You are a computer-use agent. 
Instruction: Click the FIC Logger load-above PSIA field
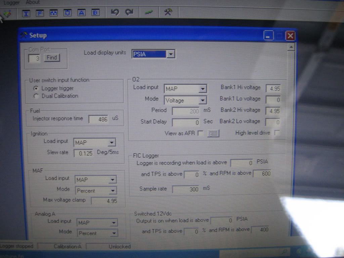[x=242, y=163]
